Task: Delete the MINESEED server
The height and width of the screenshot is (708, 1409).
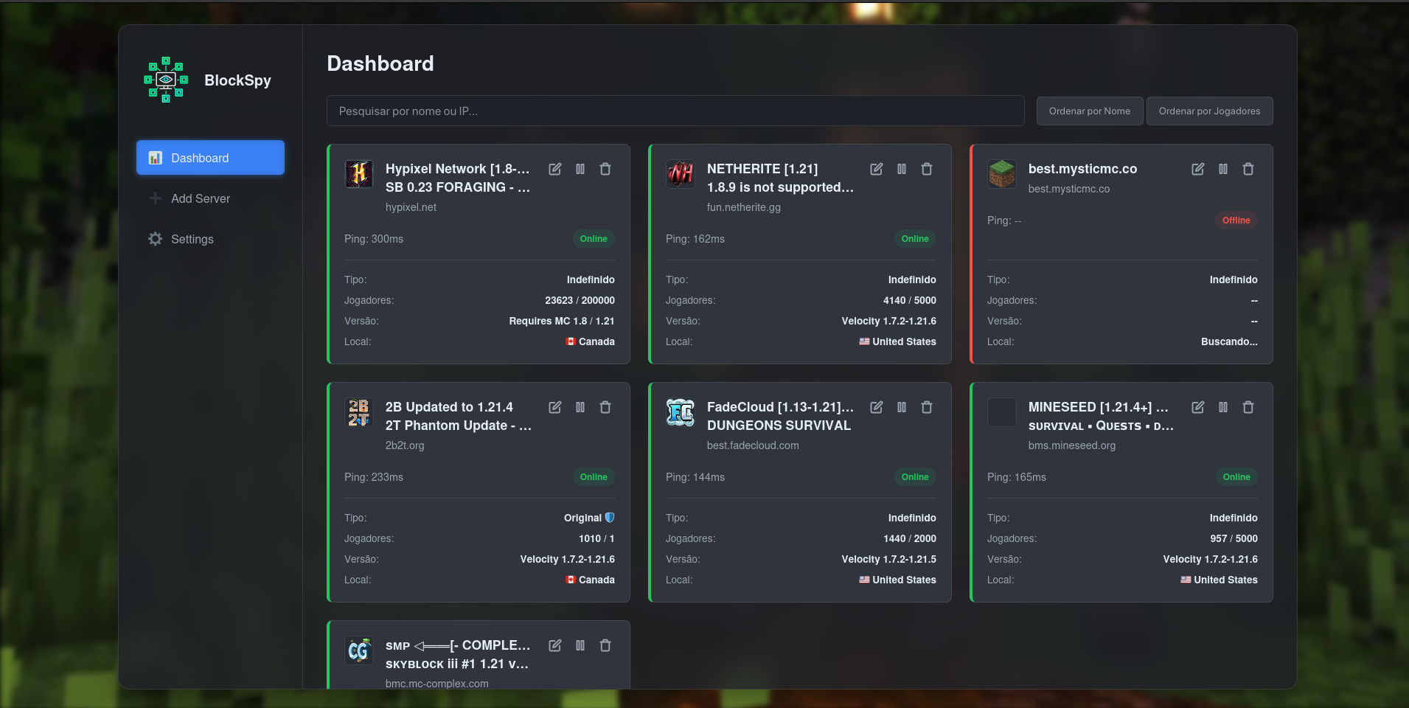Action: point(1248,407)
